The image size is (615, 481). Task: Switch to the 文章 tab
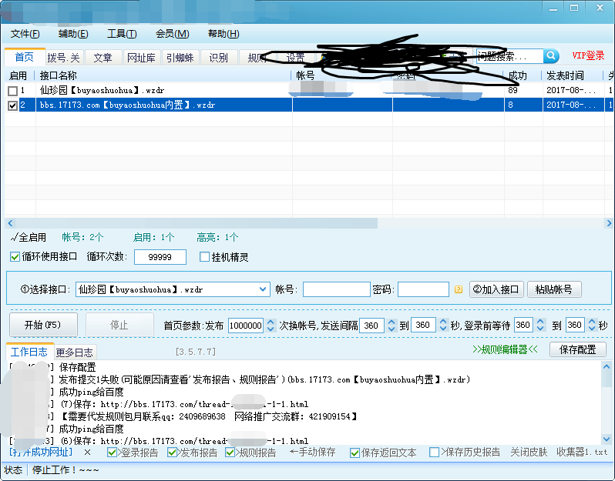[x=102, y=58]
